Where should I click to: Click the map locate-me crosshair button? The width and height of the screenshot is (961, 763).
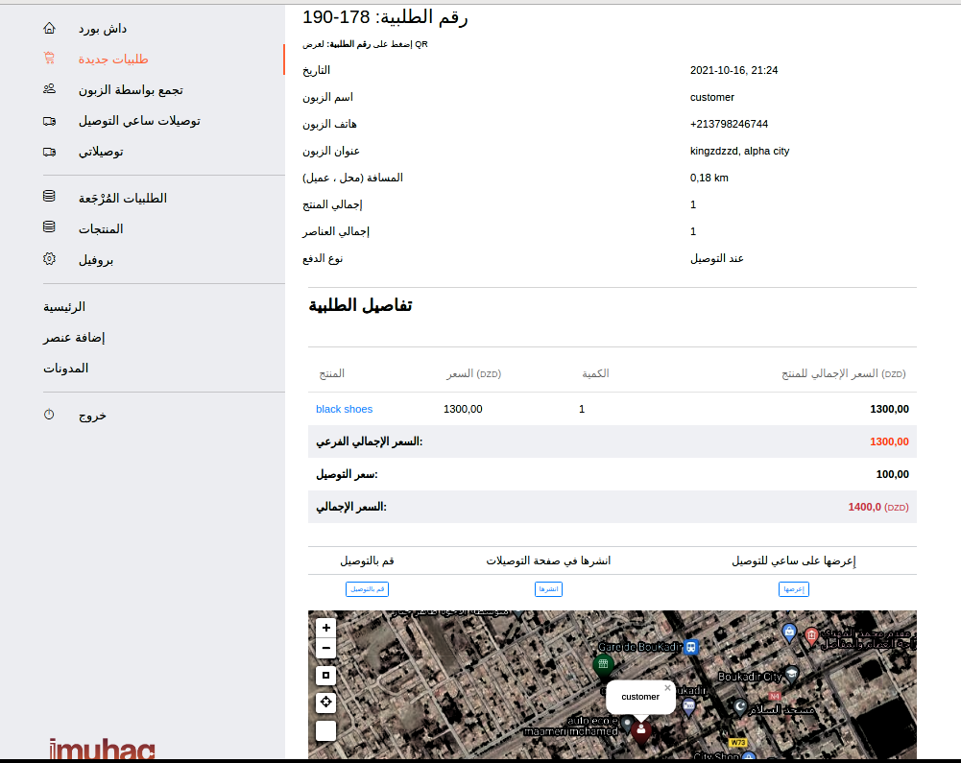click(326, 702)
